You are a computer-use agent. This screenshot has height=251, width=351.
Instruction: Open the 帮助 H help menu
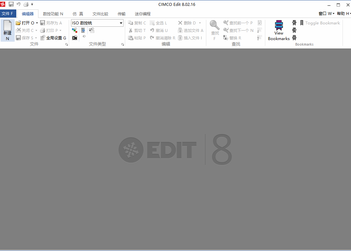pyautogui.click(x=344, y=14)
